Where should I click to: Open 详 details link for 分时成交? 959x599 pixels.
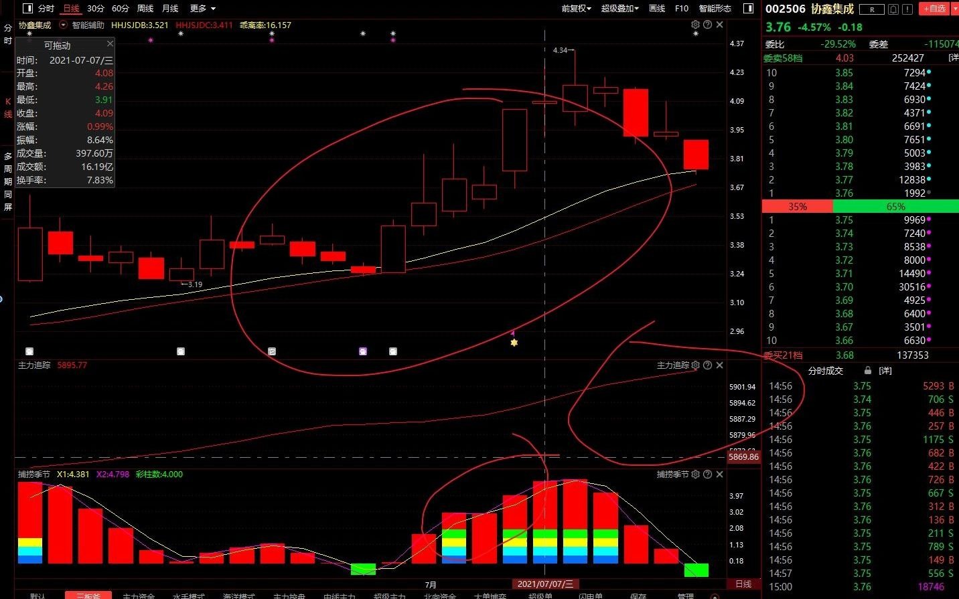click(x=885, y=370)
